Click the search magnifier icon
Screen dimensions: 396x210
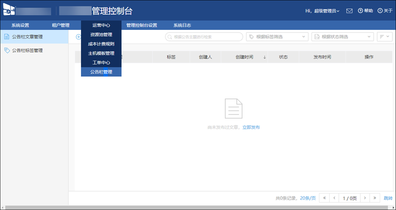[170, 37]
